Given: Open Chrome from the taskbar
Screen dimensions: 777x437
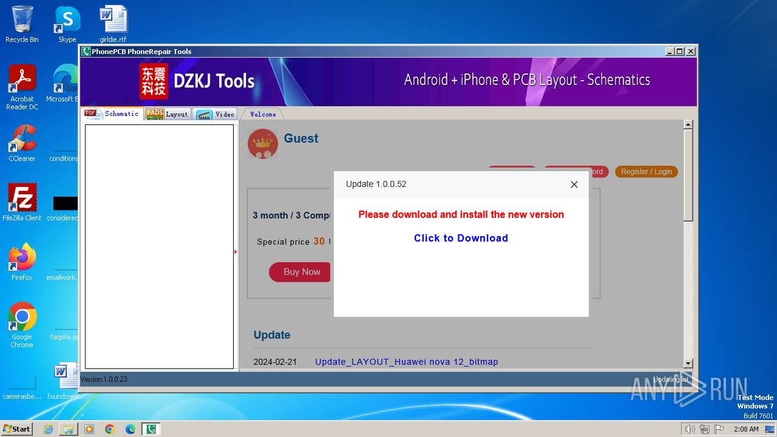Looking at the screenshot, I should click(x=110, y=429).
